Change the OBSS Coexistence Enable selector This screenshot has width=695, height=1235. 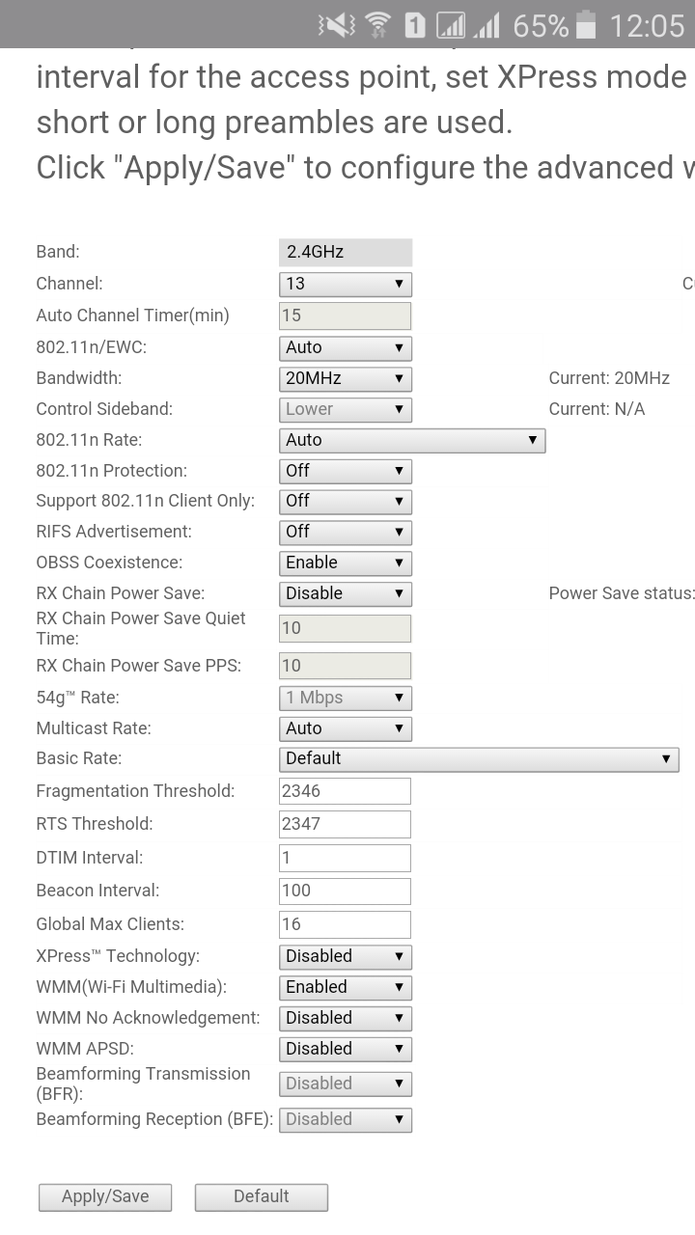[346, 563]
